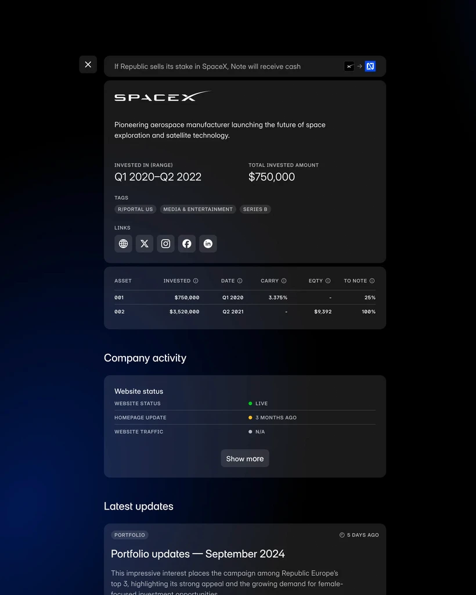Click asset row 001
The image size is (476, 595).
[x=245, y=297]
